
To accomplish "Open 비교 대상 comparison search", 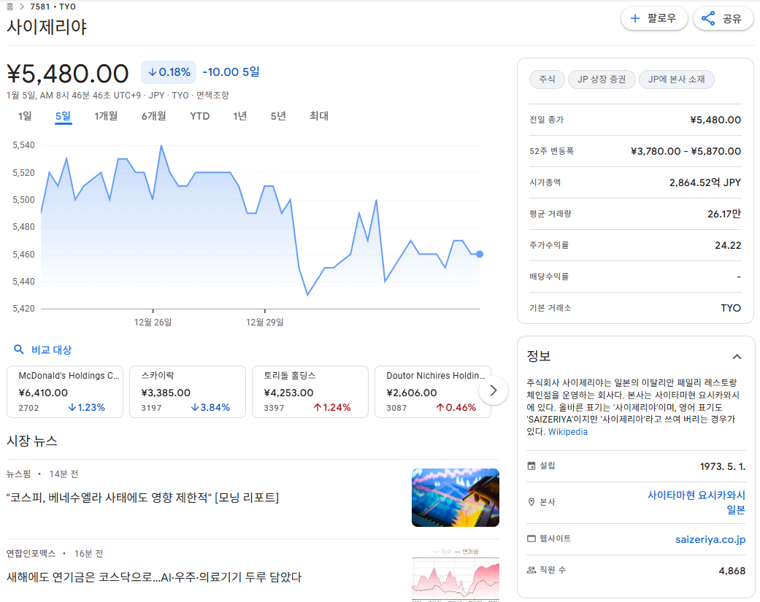I will [42, 350].
